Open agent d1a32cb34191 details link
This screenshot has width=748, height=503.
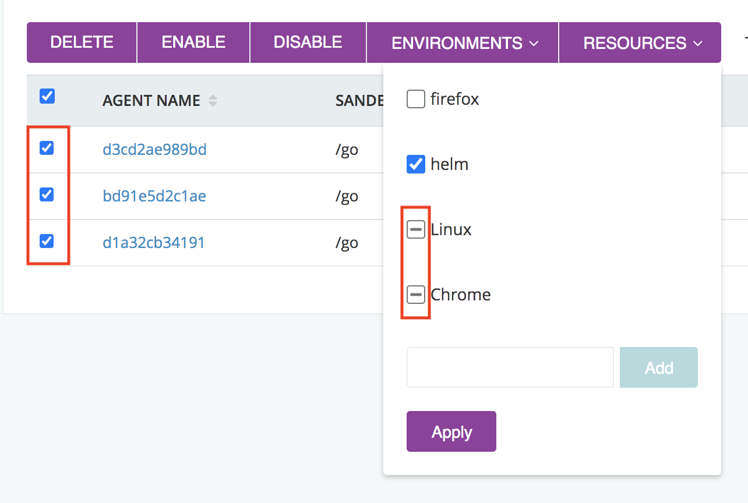(154, 242)
